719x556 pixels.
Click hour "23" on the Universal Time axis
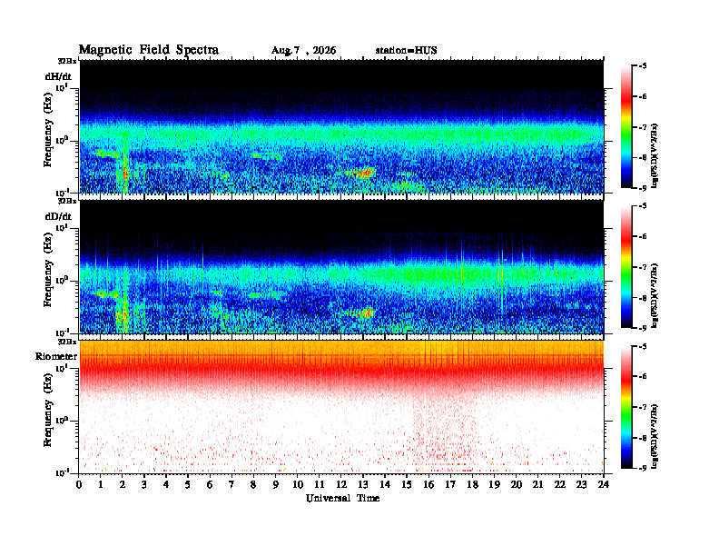coord(581,484)
